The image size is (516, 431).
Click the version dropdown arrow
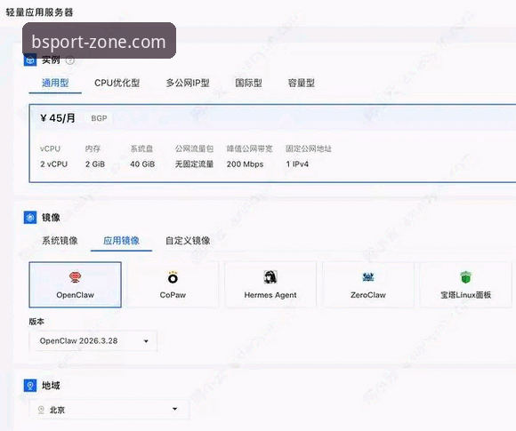146,341
